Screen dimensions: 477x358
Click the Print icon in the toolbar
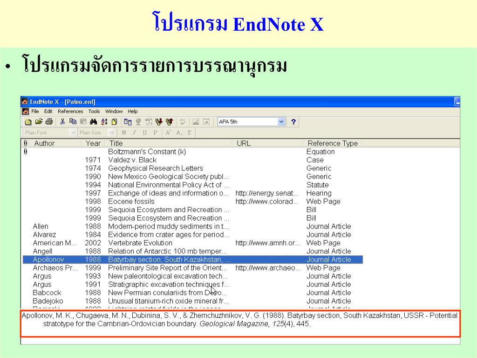click(x=49, y=122)
